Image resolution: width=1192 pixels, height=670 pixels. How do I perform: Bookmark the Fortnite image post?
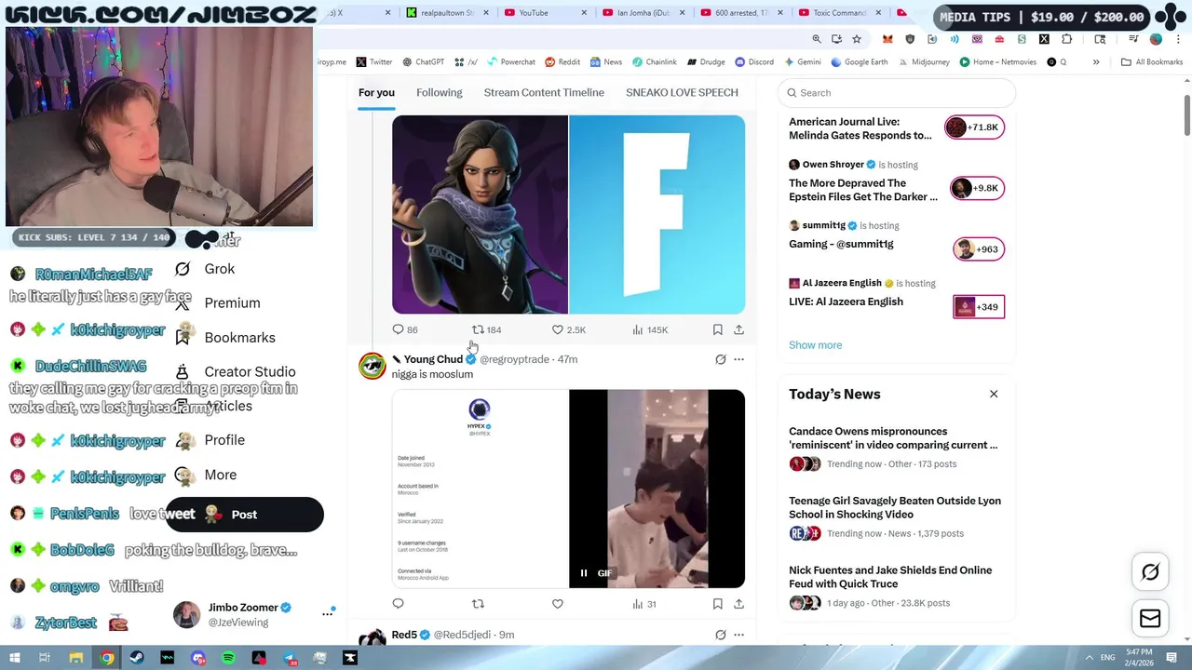pos(717,329)
